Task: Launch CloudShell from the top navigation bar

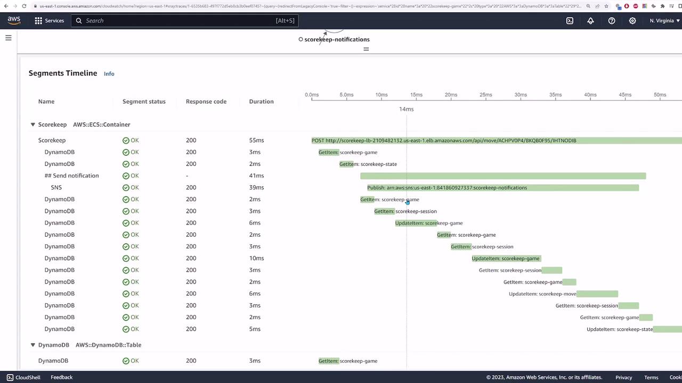Action: (570, 21)
